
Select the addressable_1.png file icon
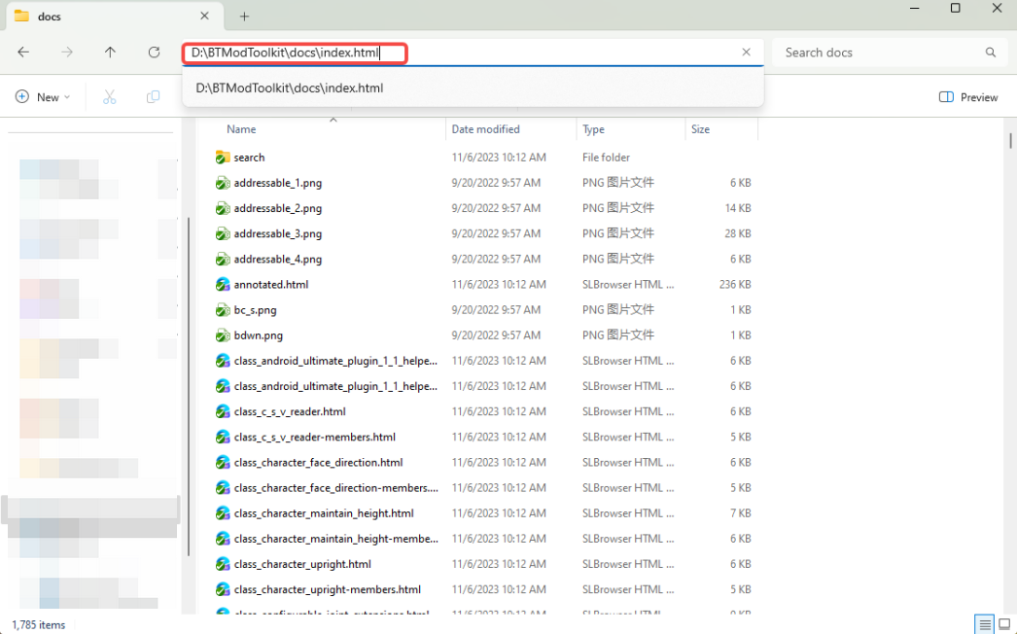(x=223, y=183)
